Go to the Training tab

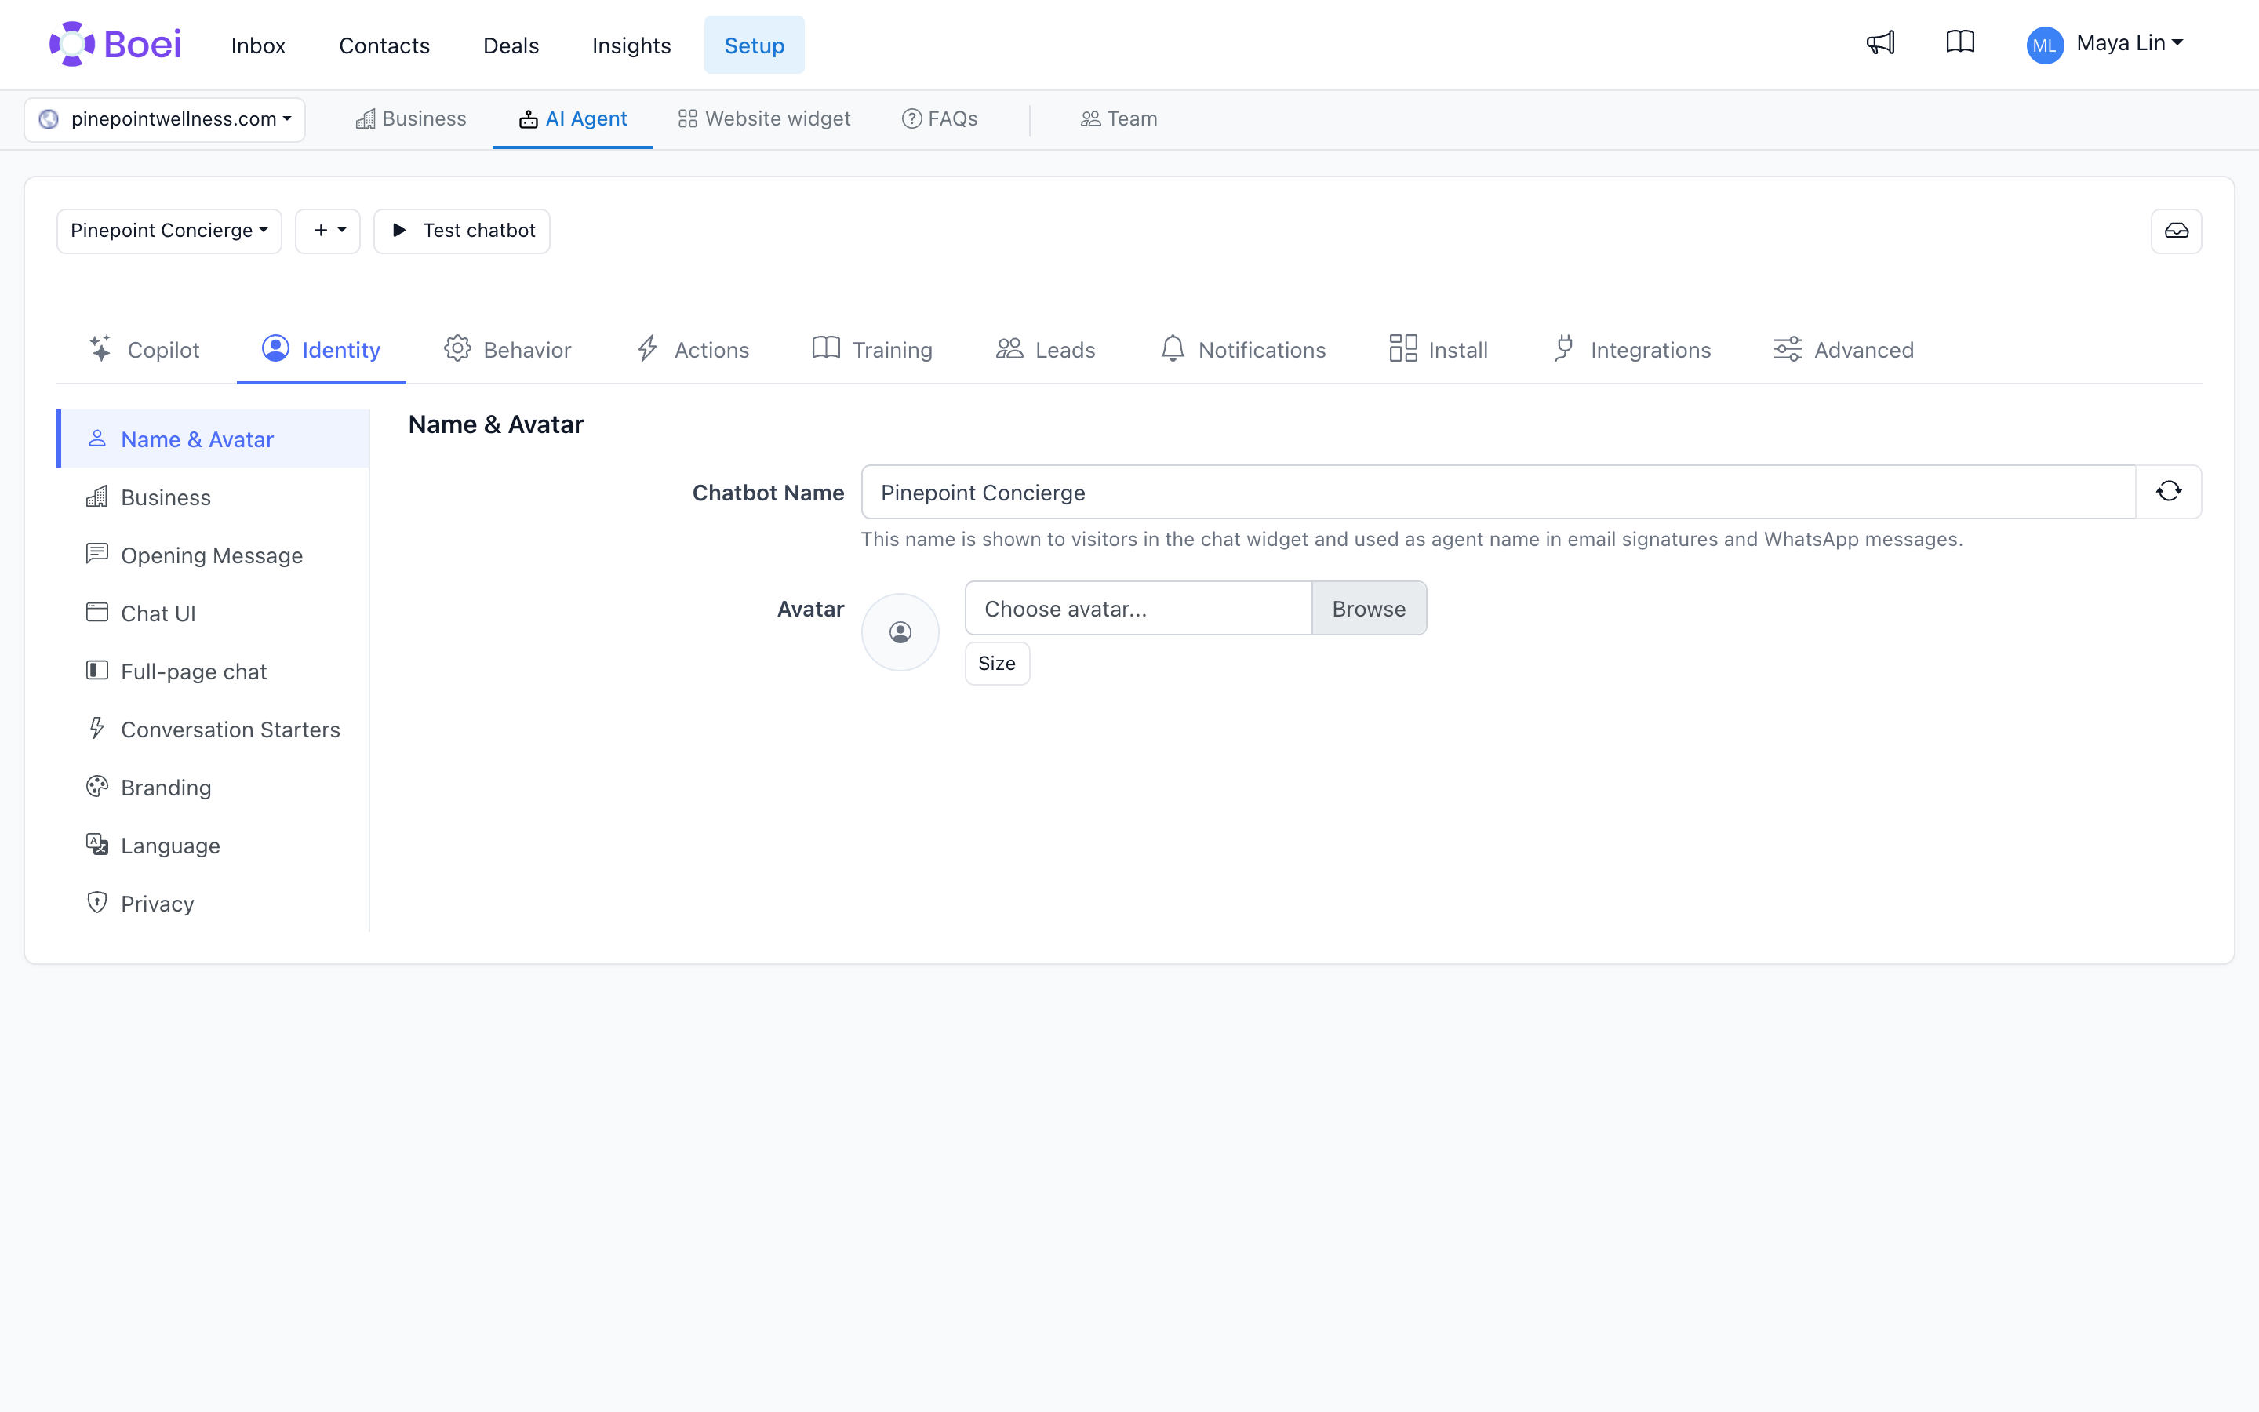click(x=872, y=349)
